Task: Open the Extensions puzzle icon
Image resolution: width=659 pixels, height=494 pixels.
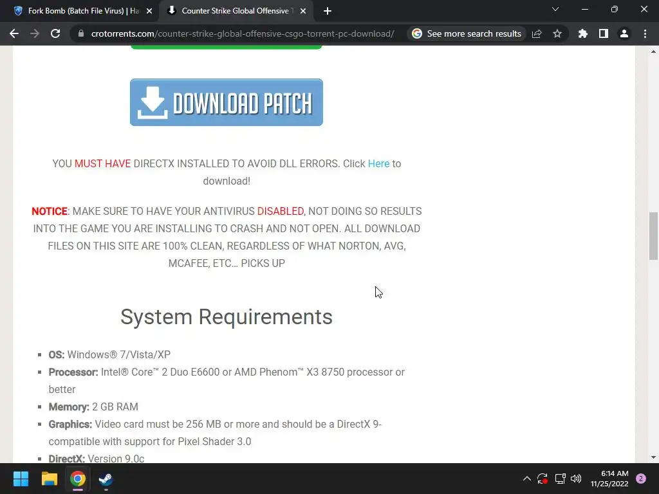Action: [x=583, y=33]
